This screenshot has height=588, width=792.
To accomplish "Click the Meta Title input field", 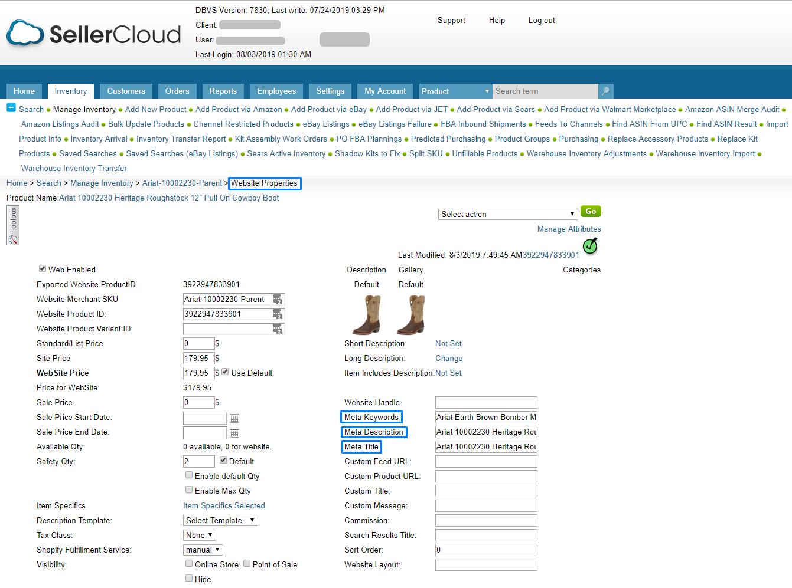I will 486,446.
